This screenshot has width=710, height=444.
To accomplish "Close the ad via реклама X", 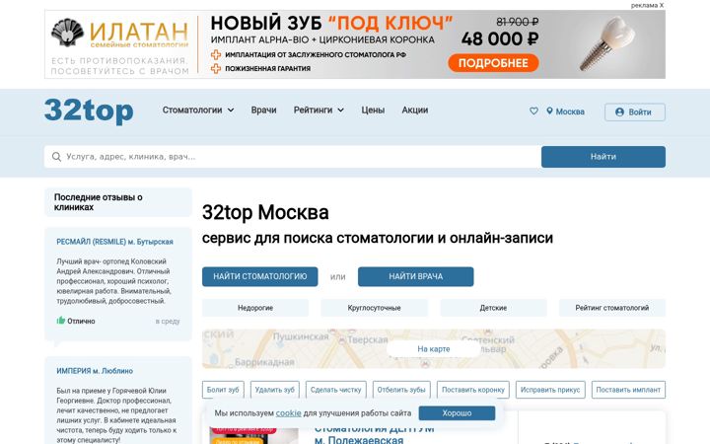I will 647,6.
